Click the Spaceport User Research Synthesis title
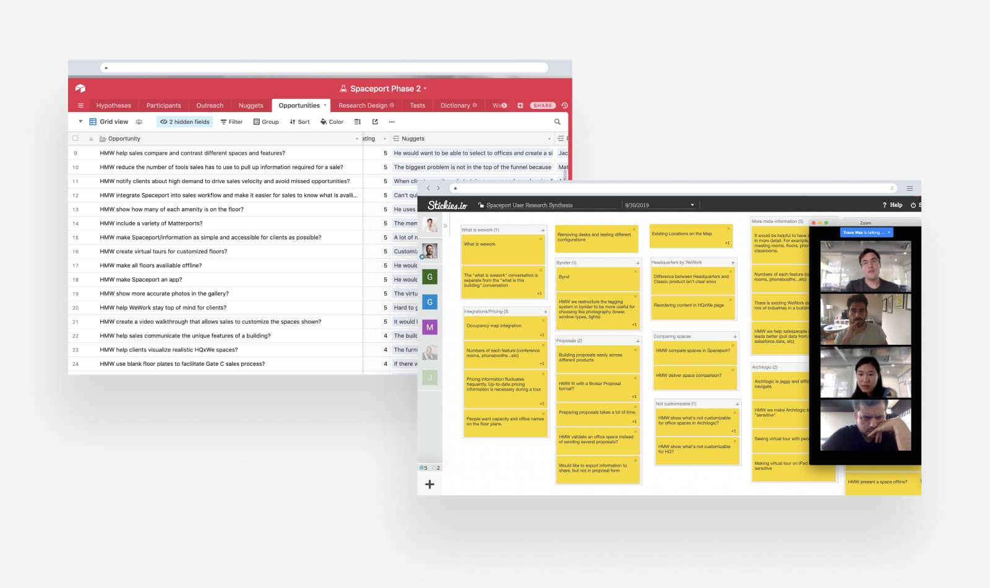 click(529, 205)
